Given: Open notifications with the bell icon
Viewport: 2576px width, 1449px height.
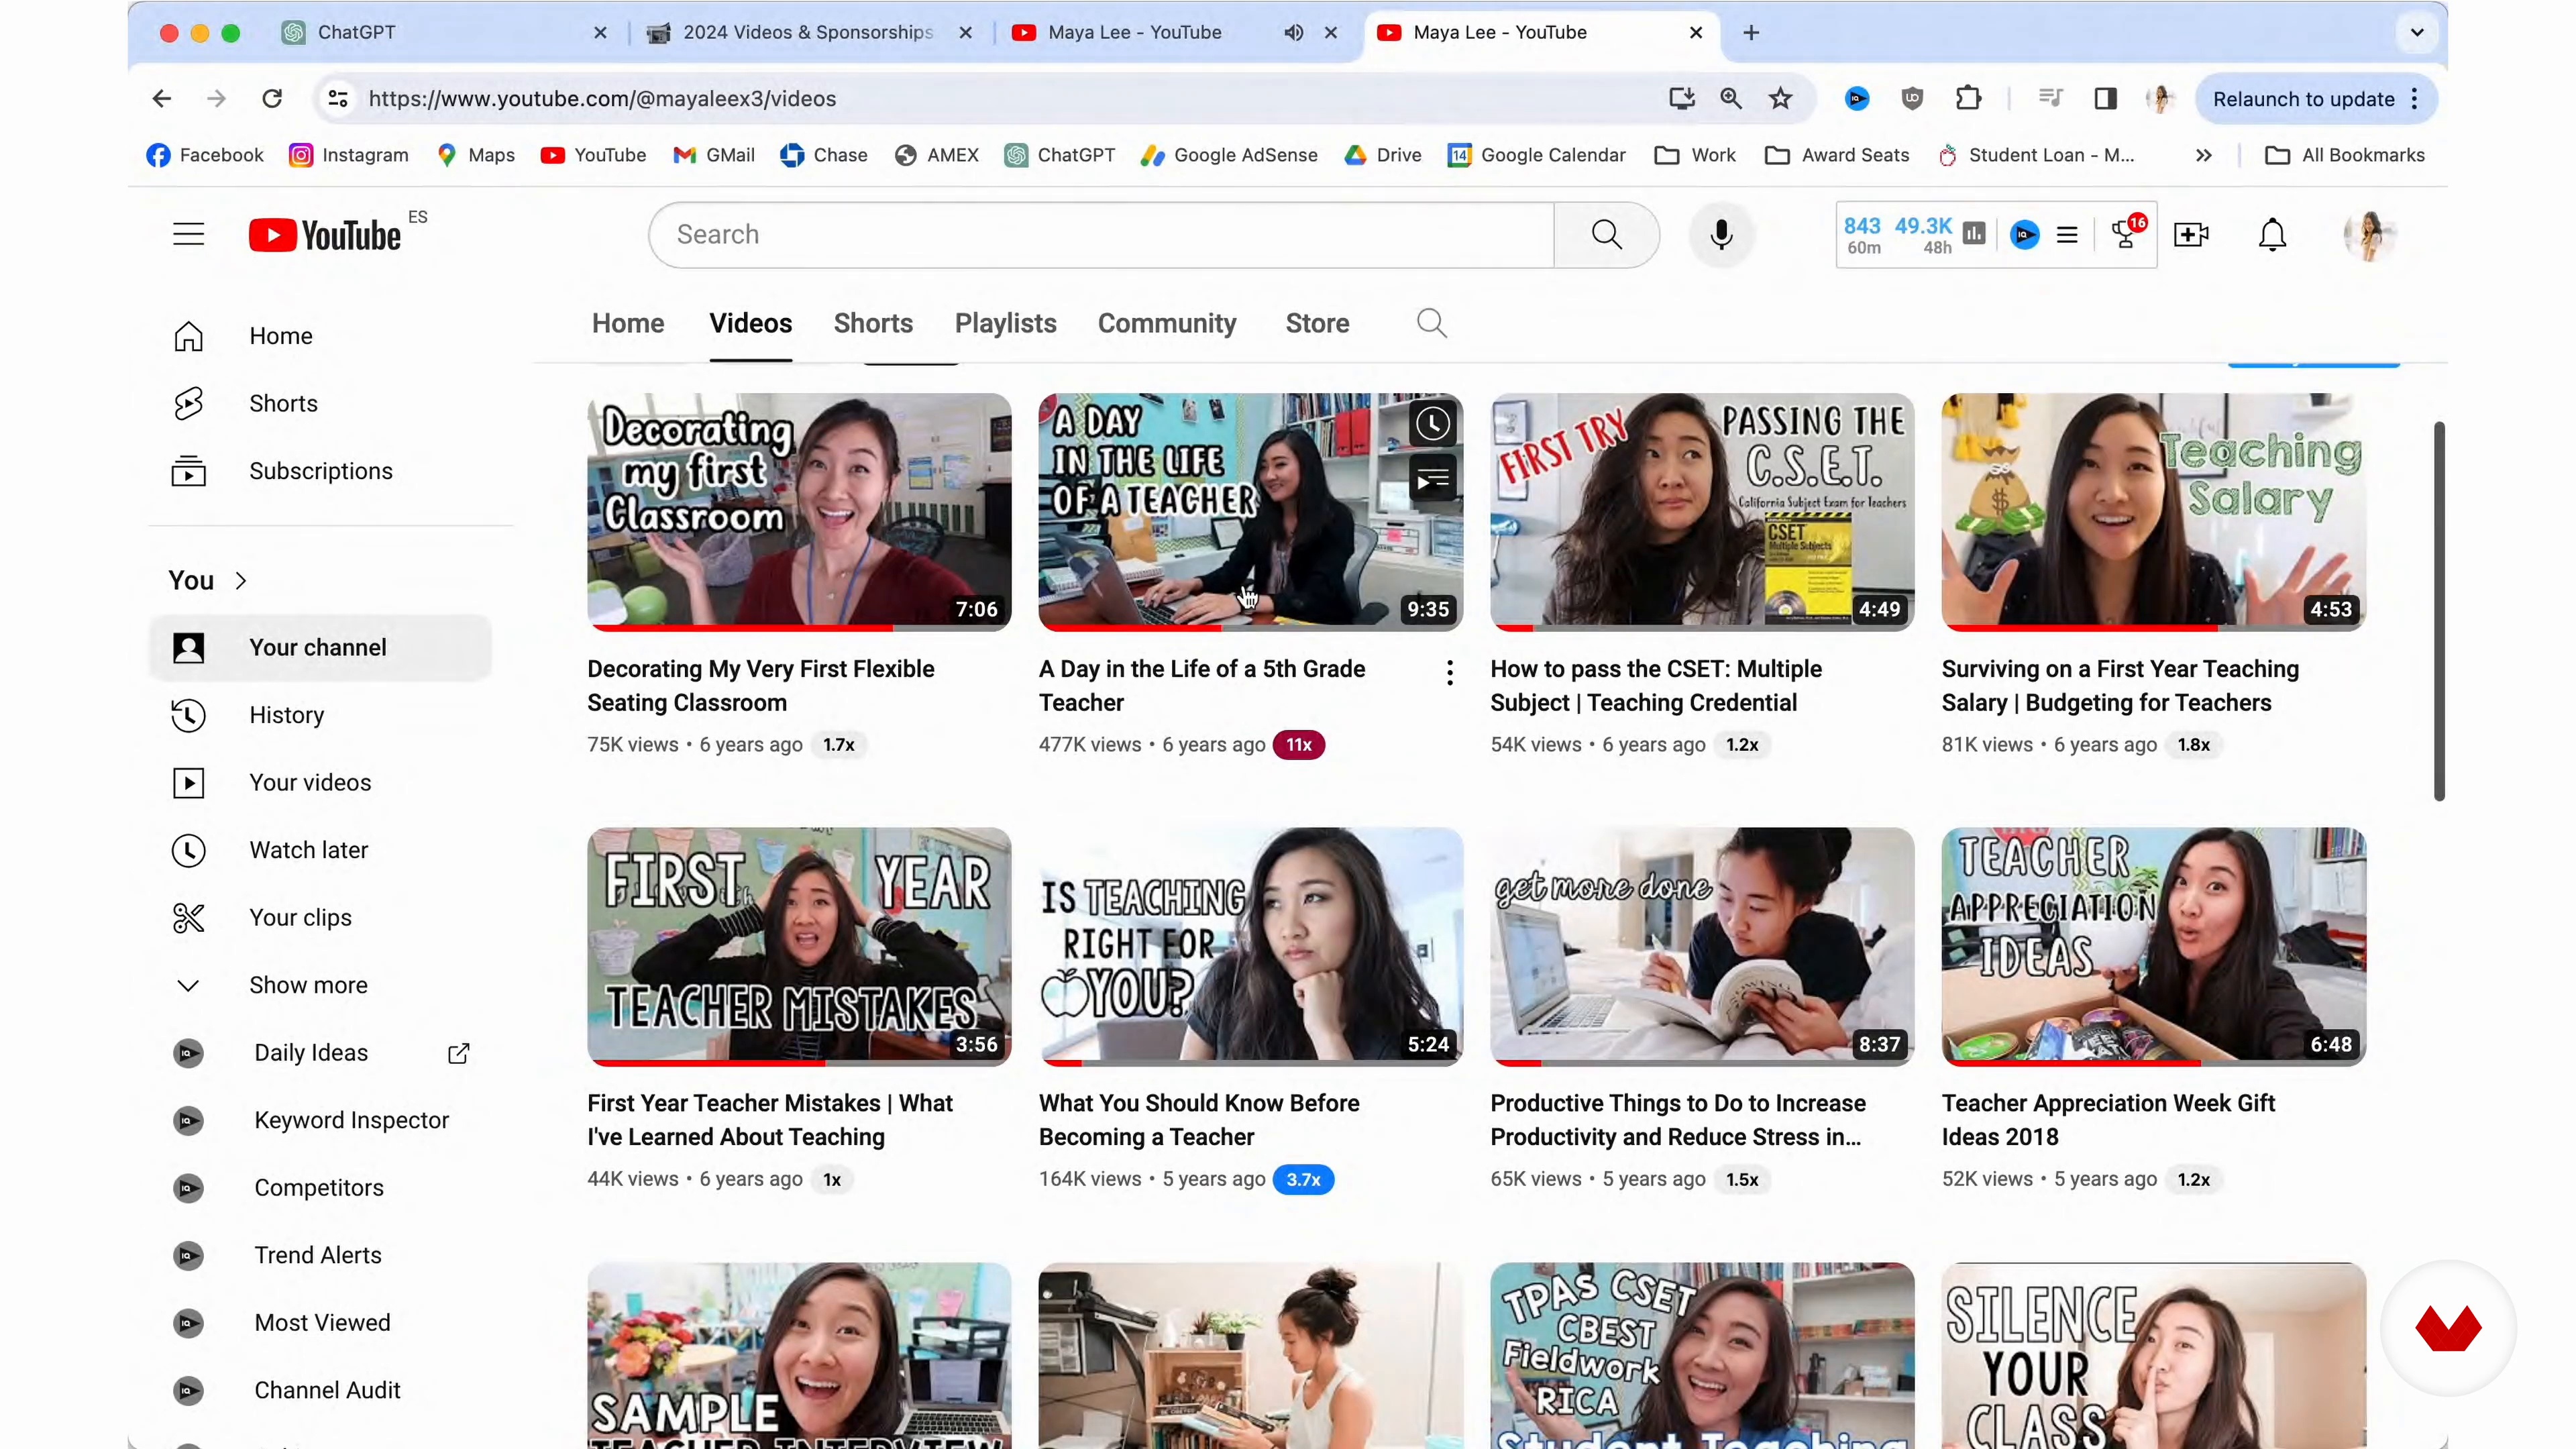Looking at the screenshot, I should point(2272,234).
